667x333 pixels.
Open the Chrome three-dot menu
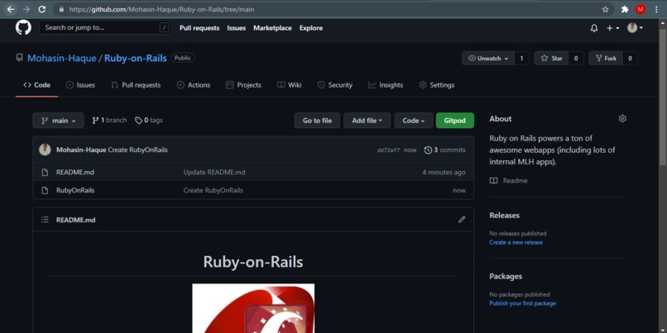tap(655, 9)
